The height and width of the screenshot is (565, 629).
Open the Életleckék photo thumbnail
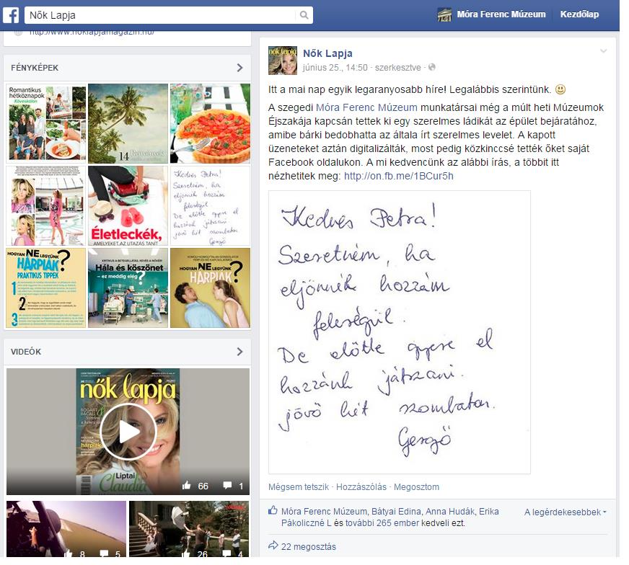[128, 205]
